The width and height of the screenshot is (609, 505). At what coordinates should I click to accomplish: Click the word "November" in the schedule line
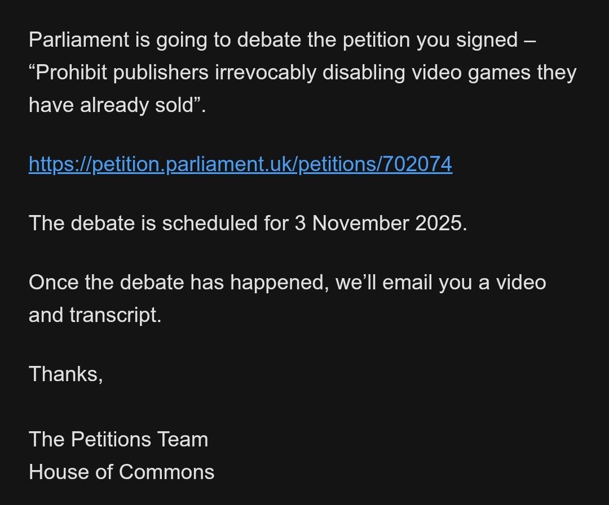[361, 223]
